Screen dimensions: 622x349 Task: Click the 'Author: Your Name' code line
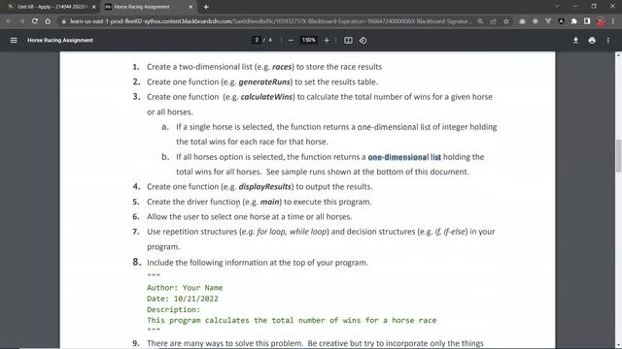click(185, 288)
